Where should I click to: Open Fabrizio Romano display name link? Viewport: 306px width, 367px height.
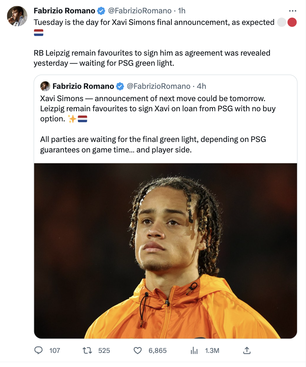[64, 11]
